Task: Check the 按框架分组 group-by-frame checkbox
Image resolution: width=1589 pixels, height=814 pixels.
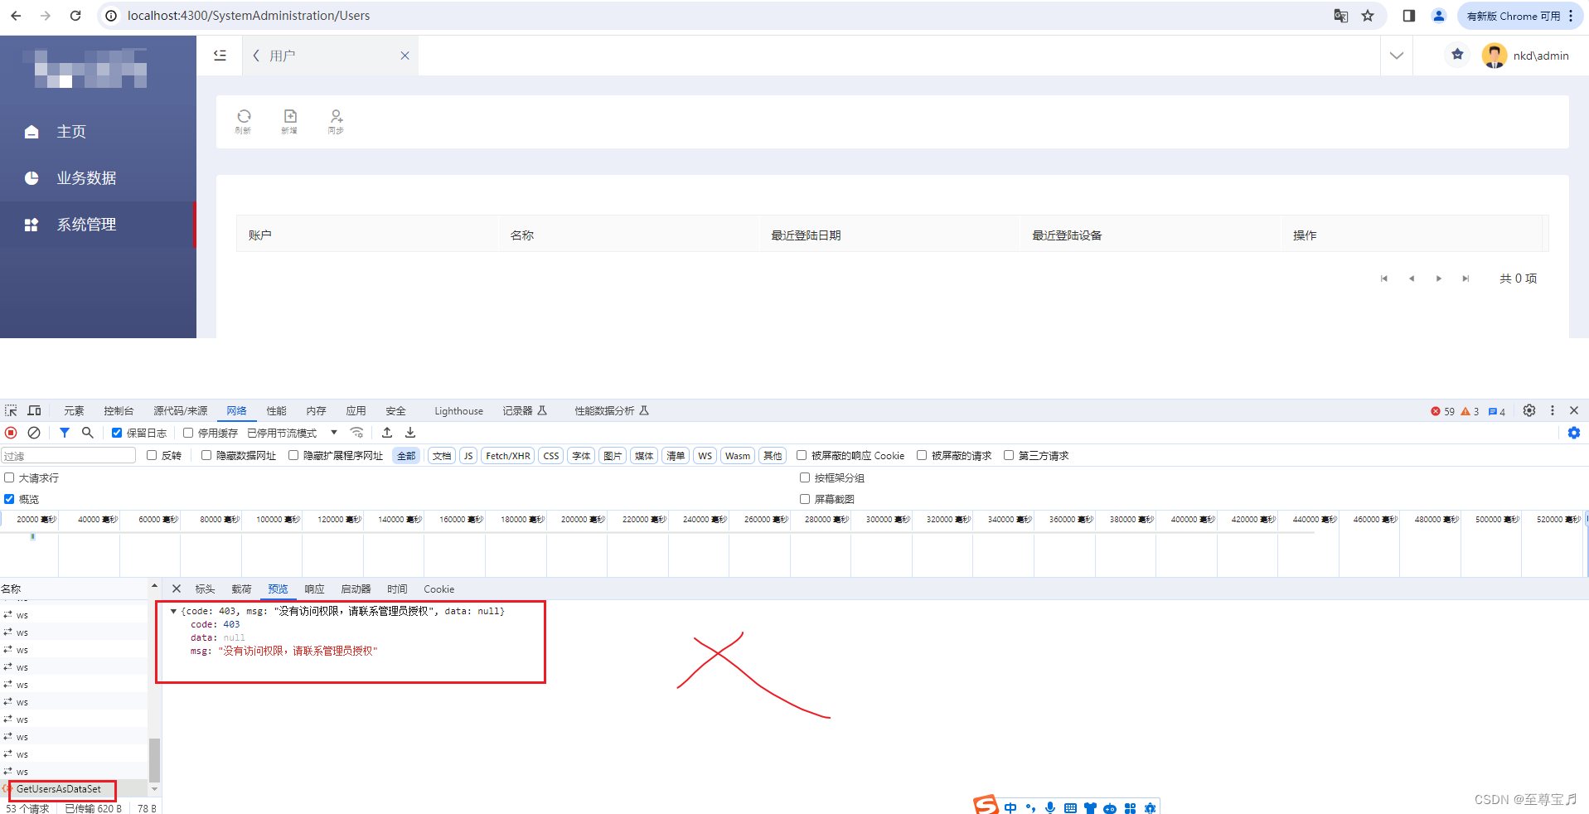Action: tap(804, 477)
